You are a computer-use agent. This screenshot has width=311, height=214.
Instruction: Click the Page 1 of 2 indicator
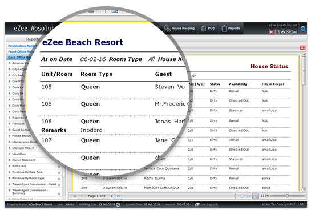tap(96, 196)
